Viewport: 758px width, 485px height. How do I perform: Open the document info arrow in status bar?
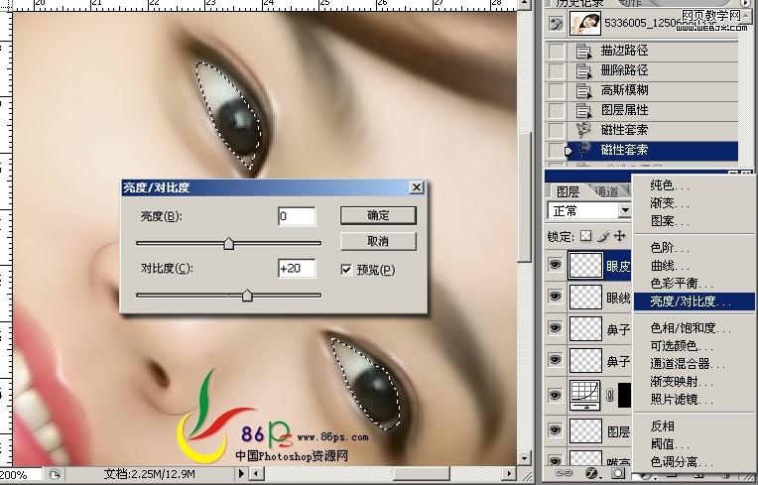pyautogui.click(x=241, y=474)
